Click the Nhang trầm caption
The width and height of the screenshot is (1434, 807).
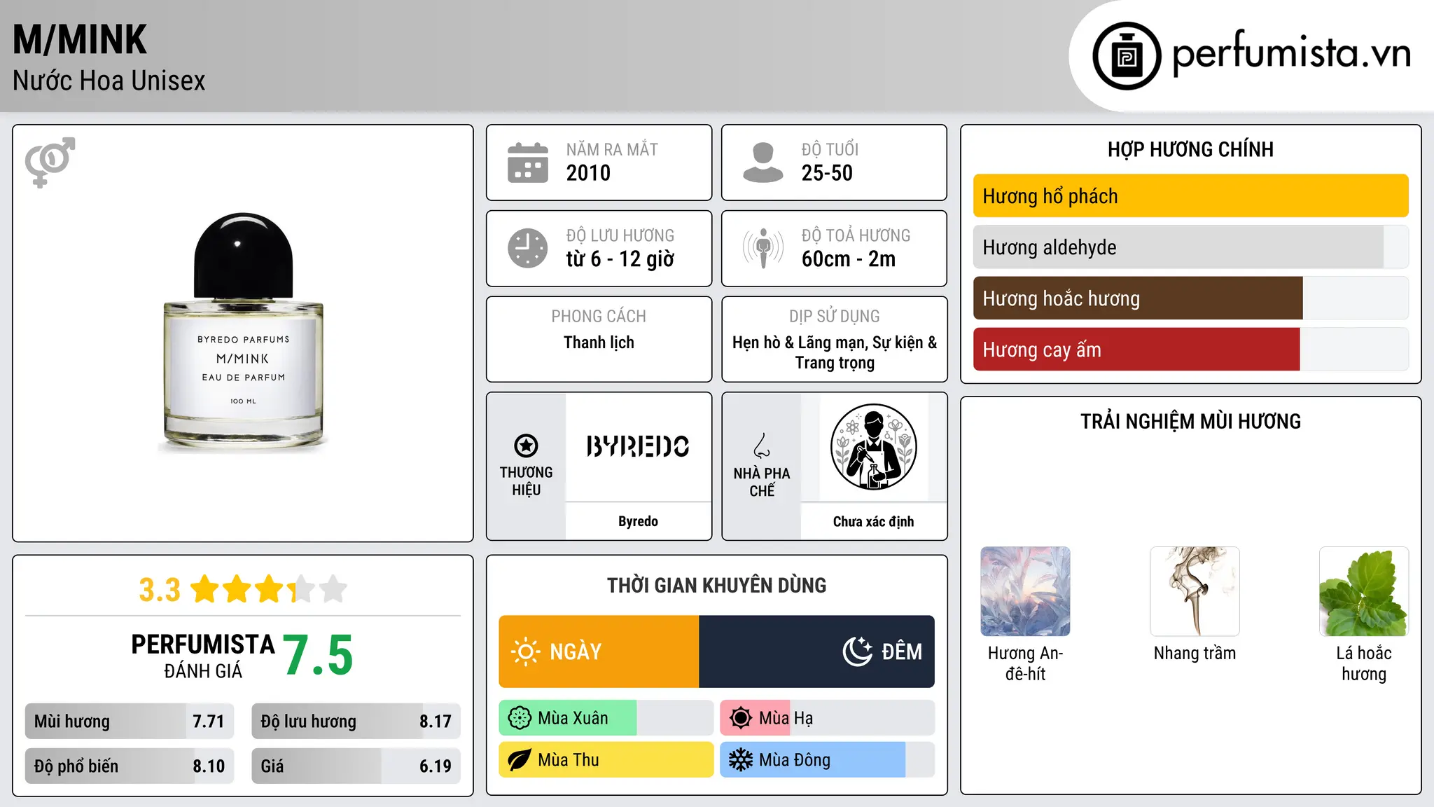point(1195,653)
